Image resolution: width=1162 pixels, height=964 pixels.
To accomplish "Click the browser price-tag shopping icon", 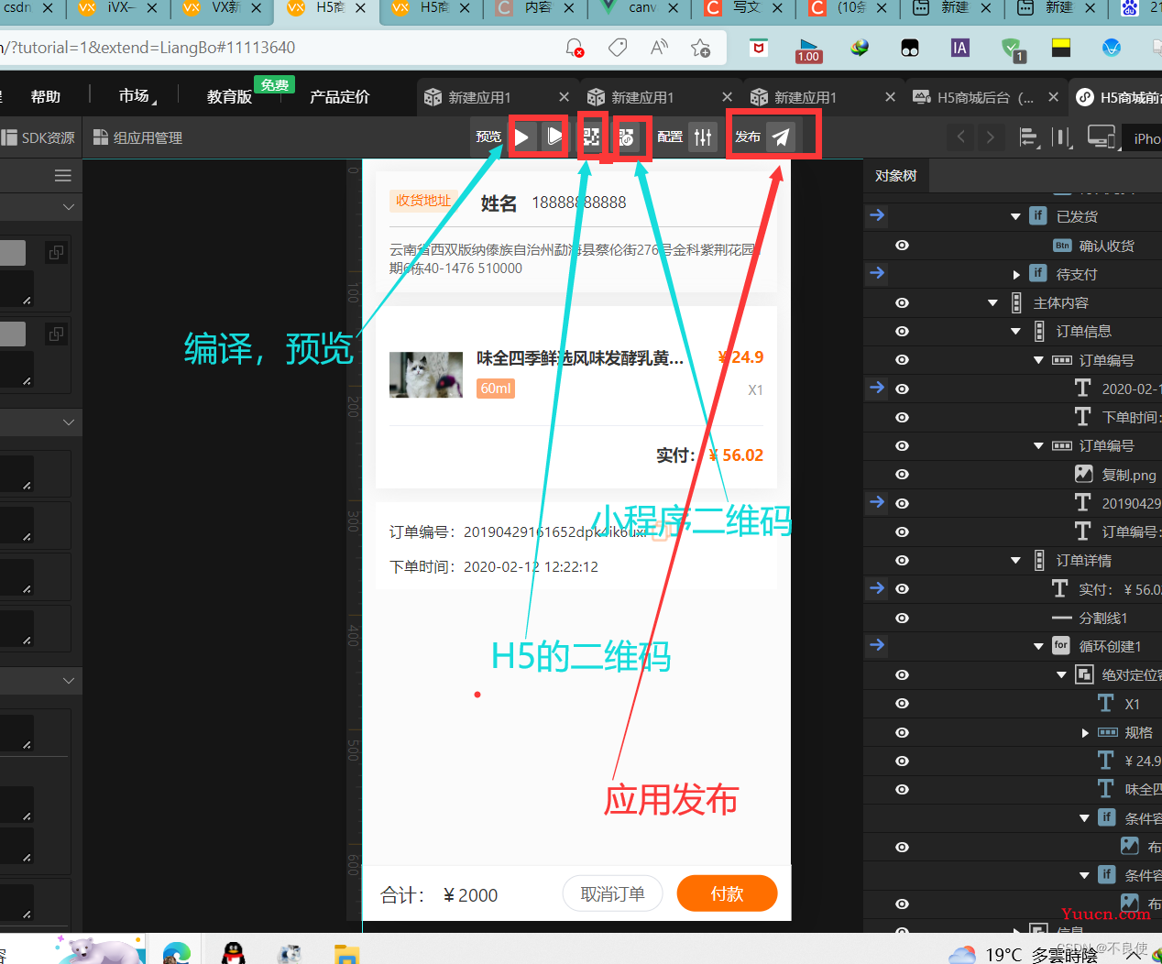I will pos(618,48).
